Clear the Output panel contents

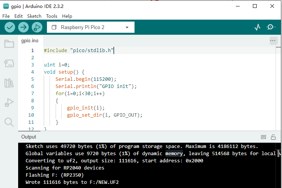coord(263,137)
